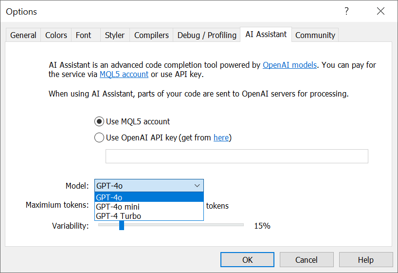Open the MQL5 account link
Image resolution: width=398 pixels, height=273 pixels.
pos(124,74)
